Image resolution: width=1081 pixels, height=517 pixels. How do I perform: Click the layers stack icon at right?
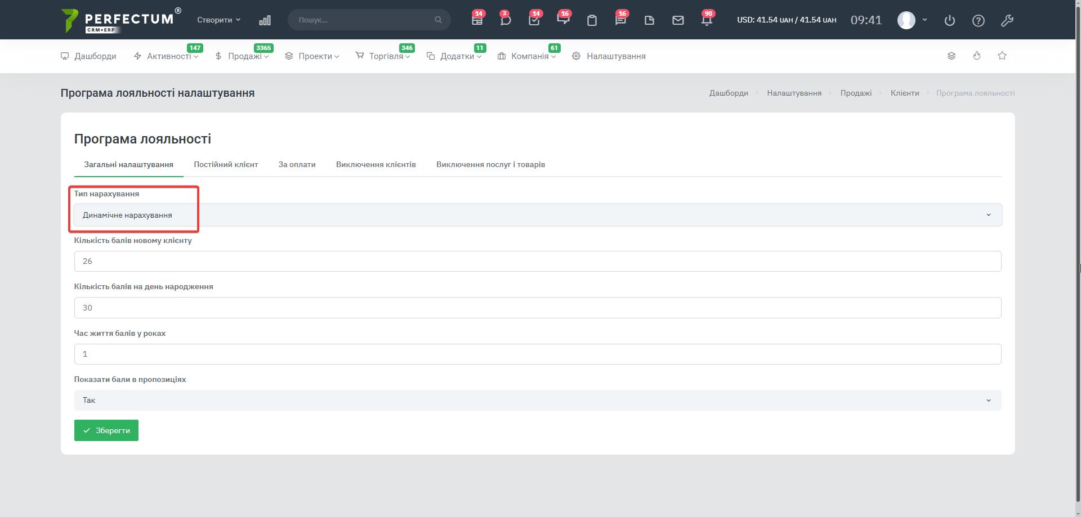tap(952, 56)
